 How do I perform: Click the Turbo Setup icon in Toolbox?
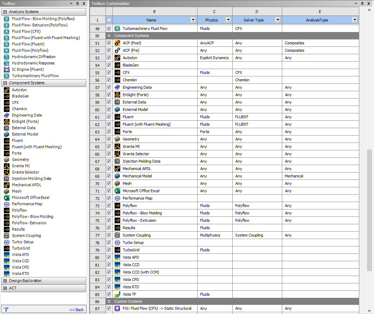click(x=6, y=242)
